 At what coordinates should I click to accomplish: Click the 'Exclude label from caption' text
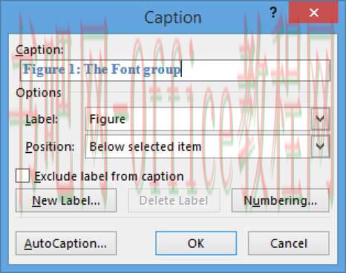click(x=109, y=177)
